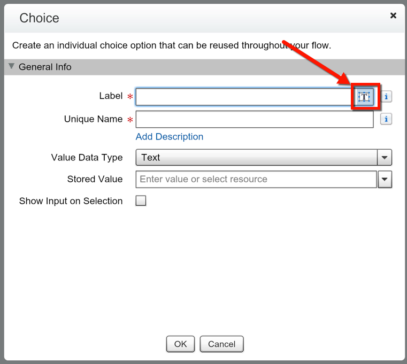Click the Choice dialog title
Screen dimensions: 407x364
(39, 18)
